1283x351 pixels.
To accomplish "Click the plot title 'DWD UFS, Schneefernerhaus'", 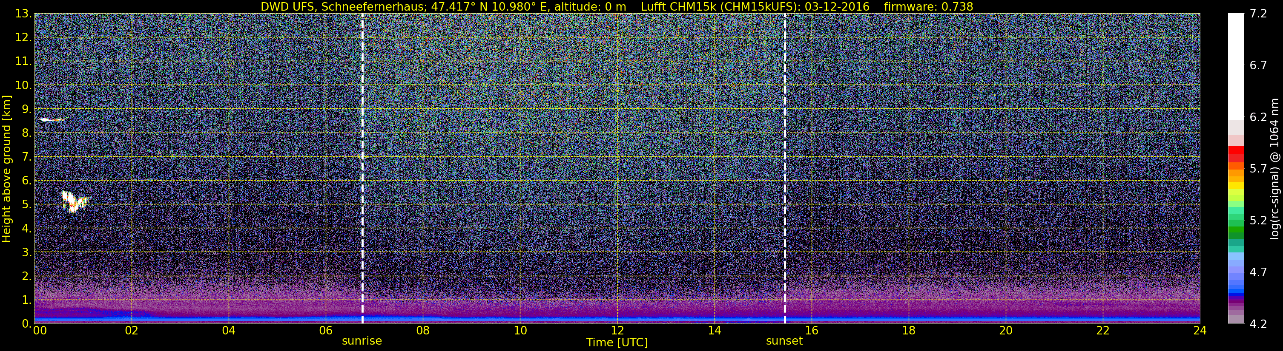I will click(343, 6).
